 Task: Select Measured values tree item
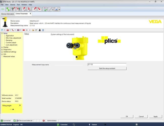coord(9,56)
